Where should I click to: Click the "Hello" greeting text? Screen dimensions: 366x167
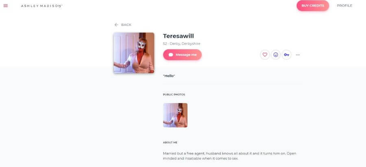(x=169, y=76)
